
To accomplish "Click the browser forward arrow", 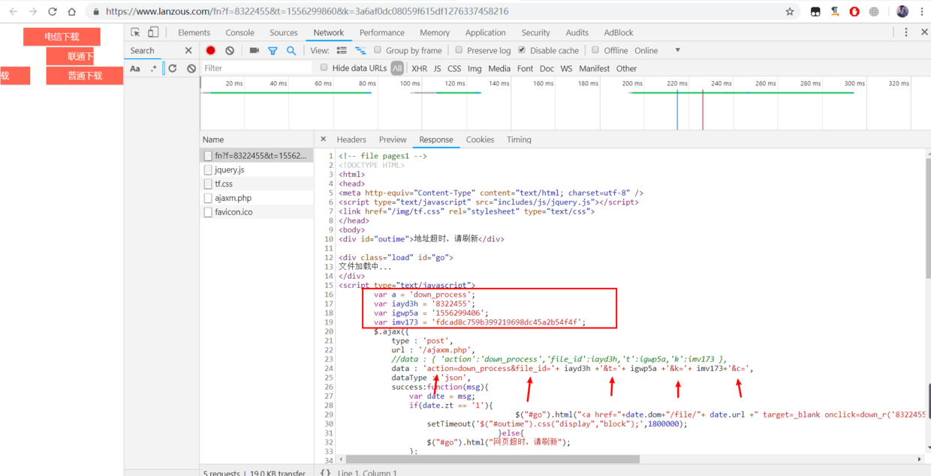I will coord(32,11).
